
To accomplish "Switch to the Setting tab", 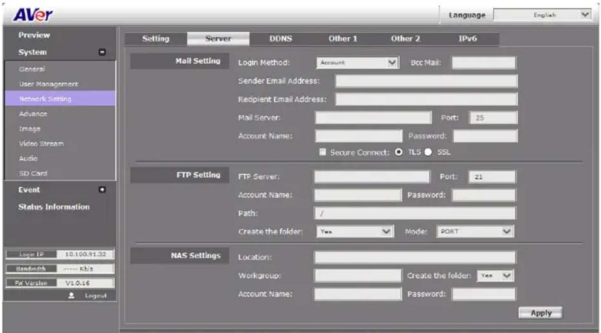I will tap(156, 39).
